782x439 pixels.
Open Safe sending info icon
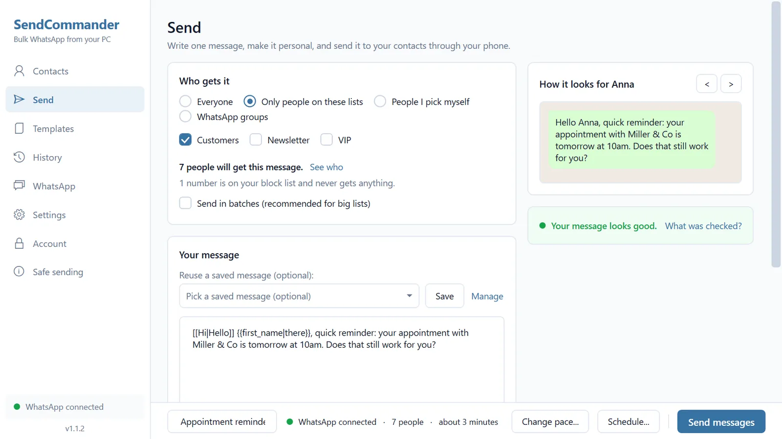[x=19, y=272]
